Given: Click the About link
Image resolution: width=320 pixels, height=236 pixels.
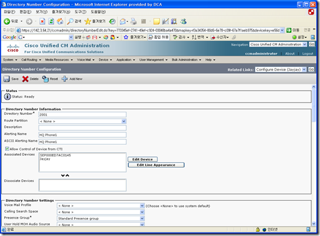Looking at the screenshot, I should click(289, 53).
